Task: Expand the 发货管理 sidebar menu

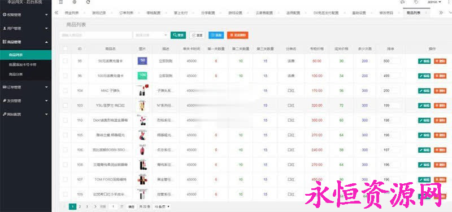Action: click(25, 101)
